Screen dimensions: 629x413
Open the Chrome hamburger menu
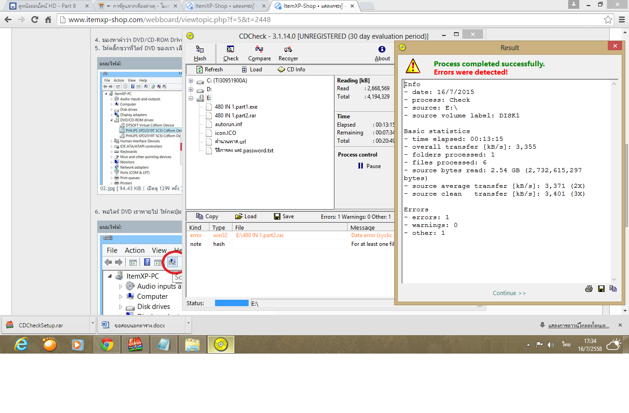[x=622, y=20]
